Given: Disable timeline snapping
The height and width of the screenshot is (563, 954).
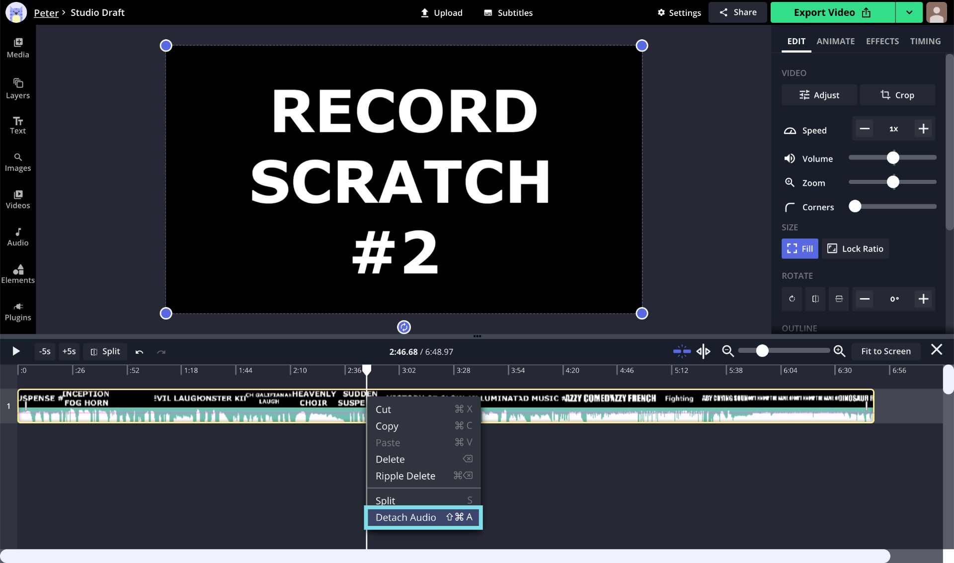Looking at the screenshot, I should 682,351.
